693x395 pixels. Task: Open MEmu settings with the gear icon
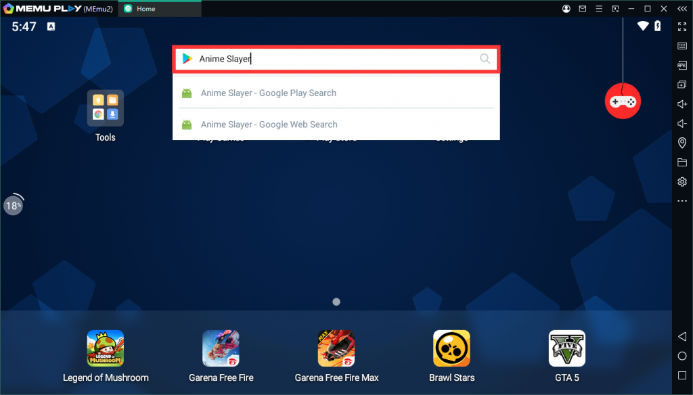[x=682, y=181]
